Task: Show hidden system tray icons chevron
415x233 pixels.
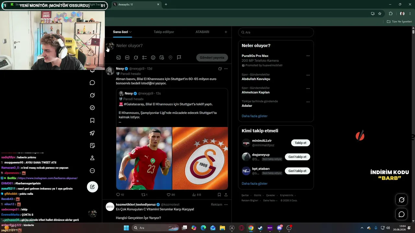Action: [362, 228]
